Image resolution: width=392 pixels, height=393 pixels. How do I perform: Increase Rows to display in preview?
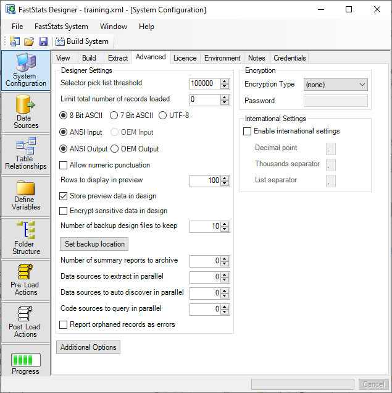click(x=225, y=178)
